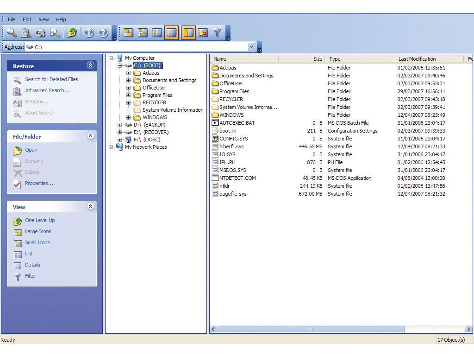This screenshot has height=356, width=474.
Task: Collapse the Restore panel section
Action: click(90, 66)
